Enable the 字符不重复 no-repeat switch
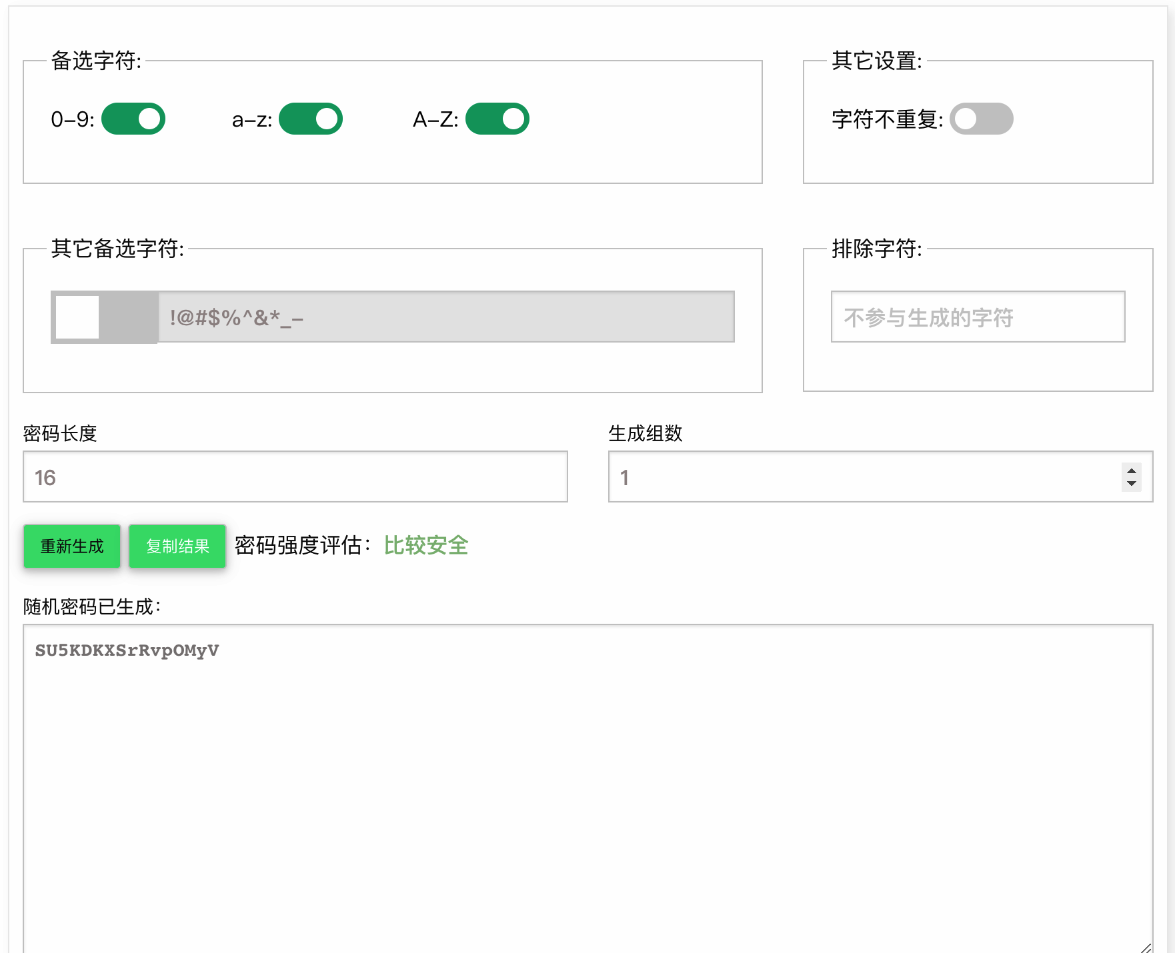The height and width of the screenshot is (953, 1175). tap(981, 119)
